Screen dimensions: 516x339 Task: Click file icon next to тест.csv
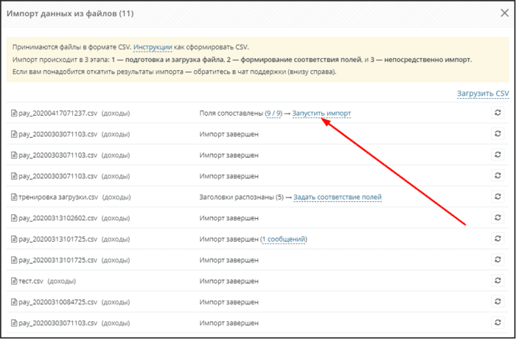tap(14, 282)
